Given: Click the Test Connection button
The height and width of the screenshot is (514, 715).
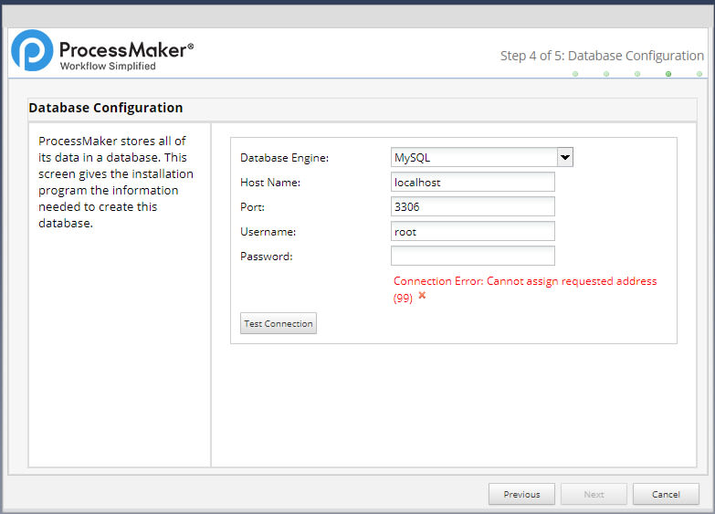Looking at the screenshot, I should [x=279, y=323].
